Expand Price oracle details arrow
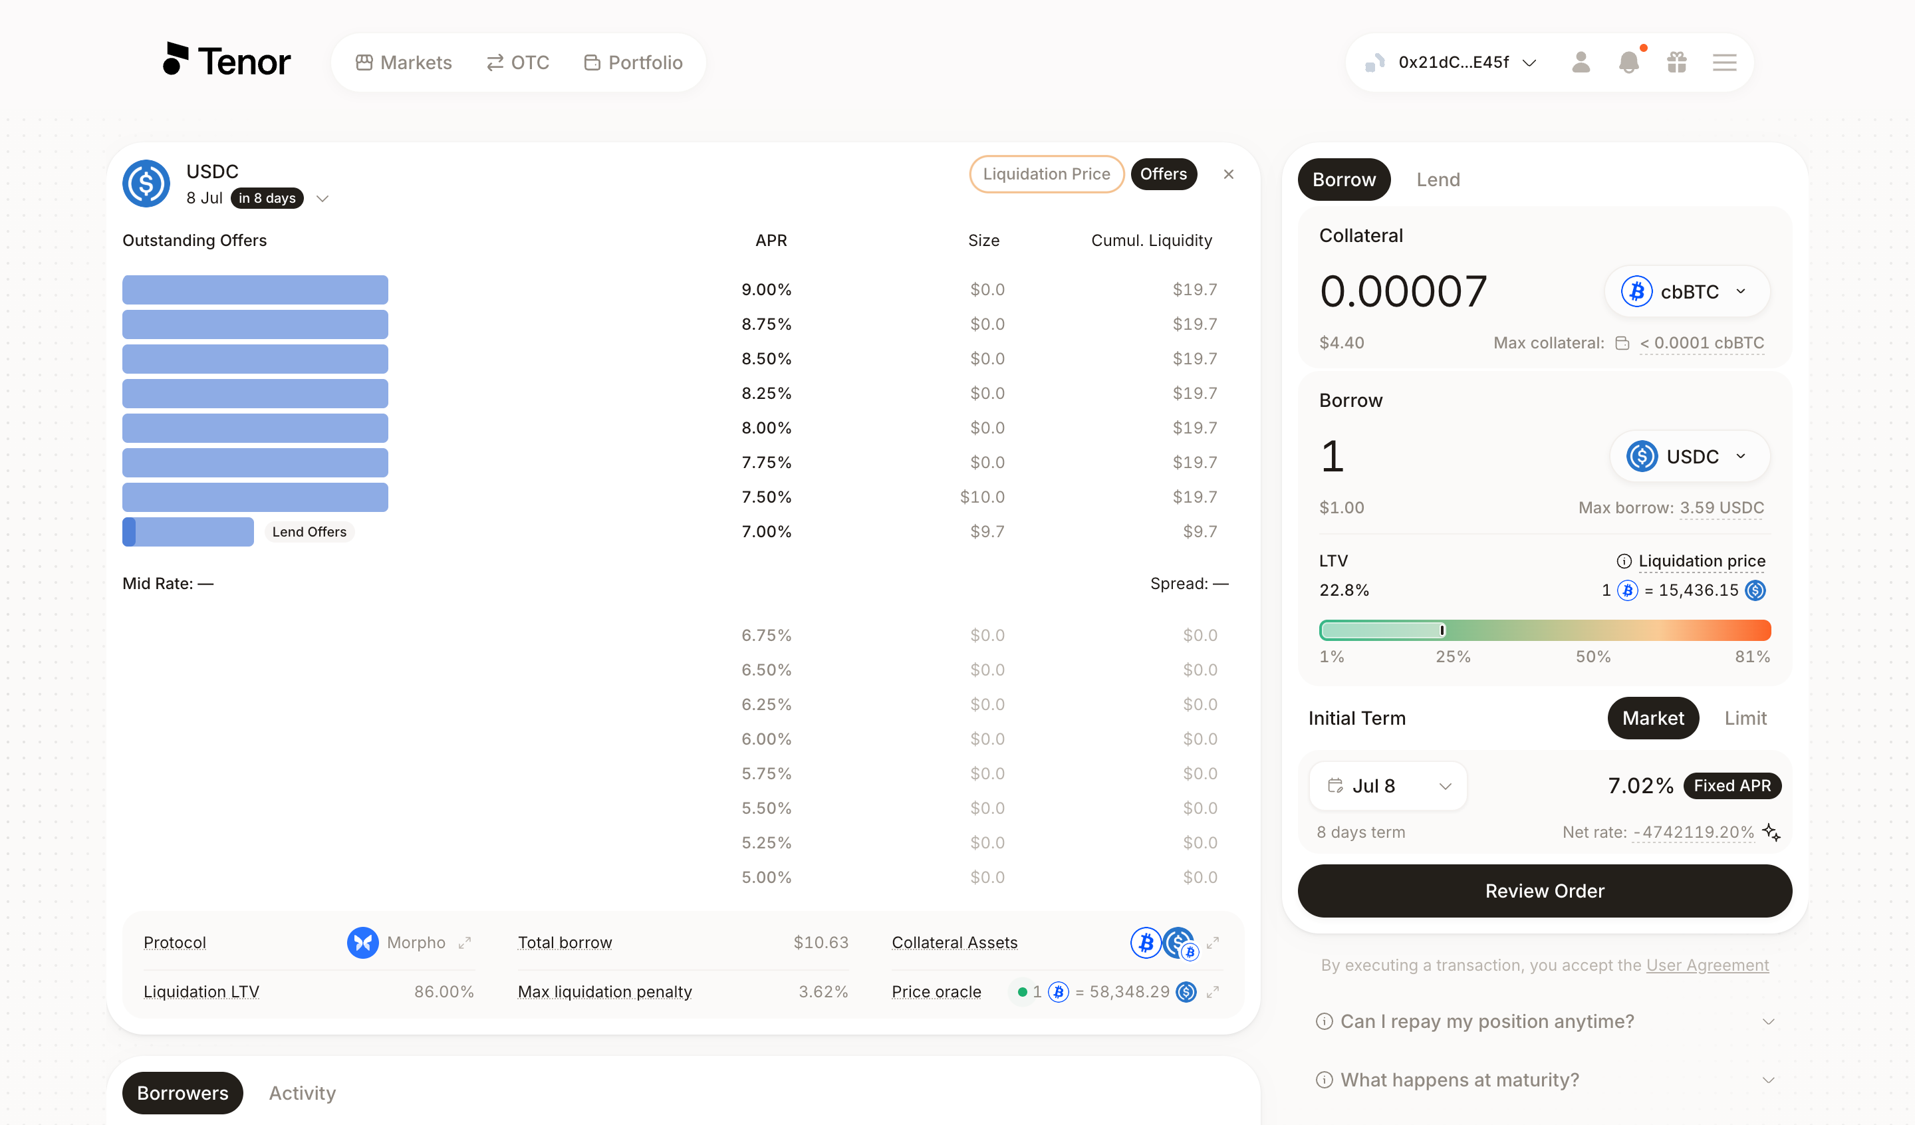 (x=1212, y=991)
